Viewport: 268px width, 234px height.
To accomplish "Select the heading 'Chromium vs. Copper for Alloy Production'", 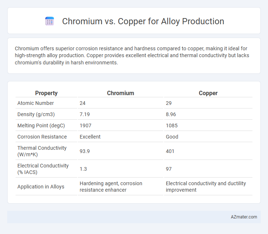I will (143, 21).
